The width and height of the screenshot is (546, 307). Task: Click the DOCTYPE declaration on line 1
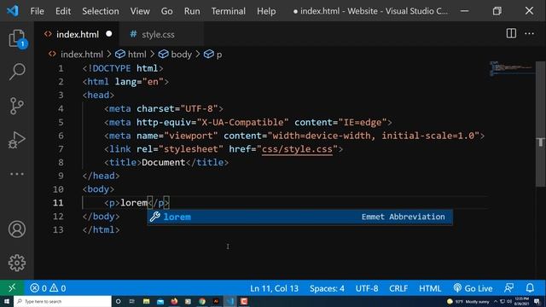point(123,68)
